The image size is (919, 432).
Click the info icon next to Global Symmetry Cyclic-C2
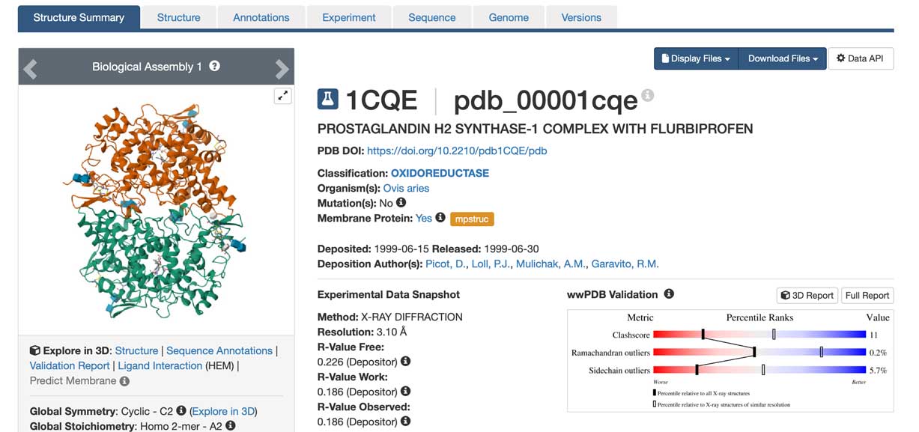click(x=181, y=411)
